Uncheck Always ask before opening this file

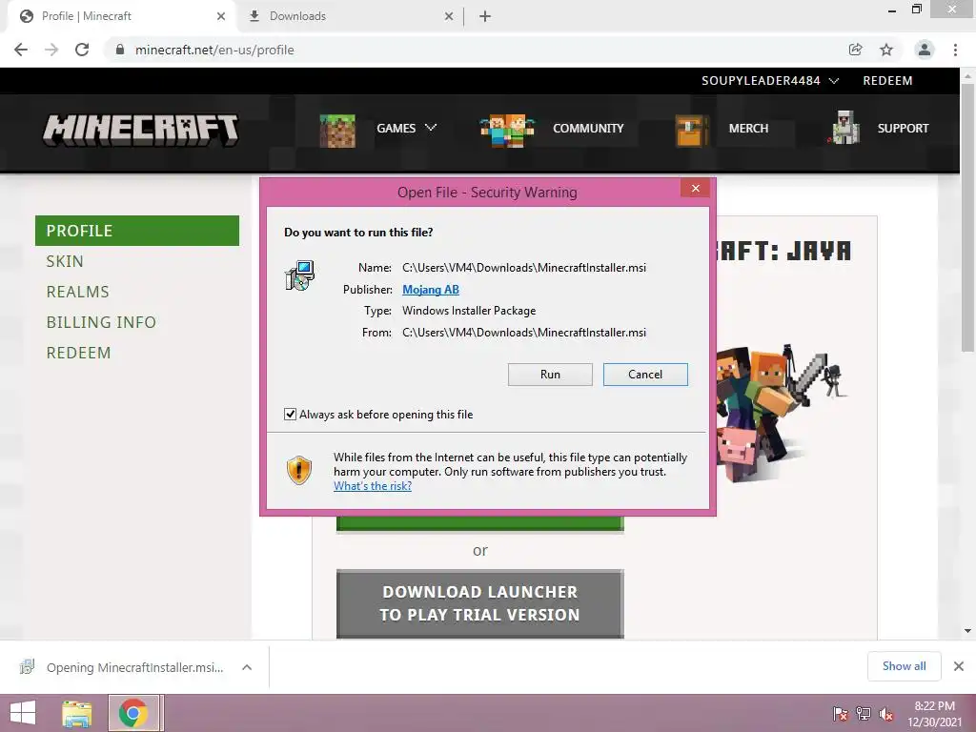click(x=290, y=414)
